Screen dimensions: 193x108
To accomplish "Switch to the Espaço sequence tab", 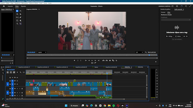I will [x=96, y=67].
